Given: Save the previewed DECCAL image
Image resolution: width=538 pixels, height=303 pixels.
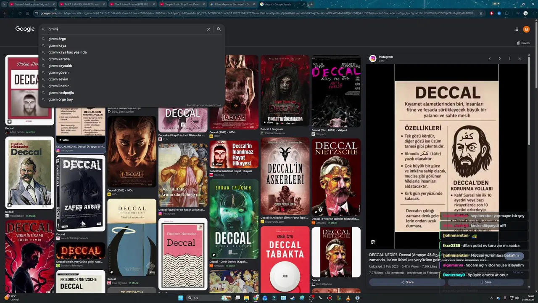Looking at the screenshot, I should pyautogui.click(x=486, y=282).
